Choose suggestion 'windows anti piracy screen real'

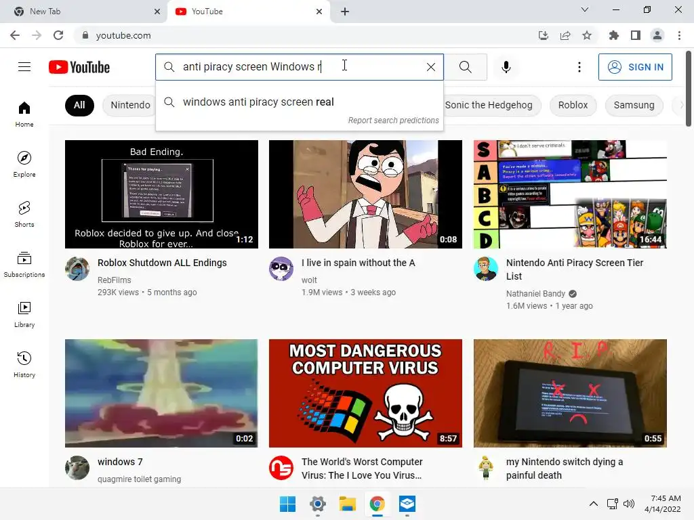(299, 102)
